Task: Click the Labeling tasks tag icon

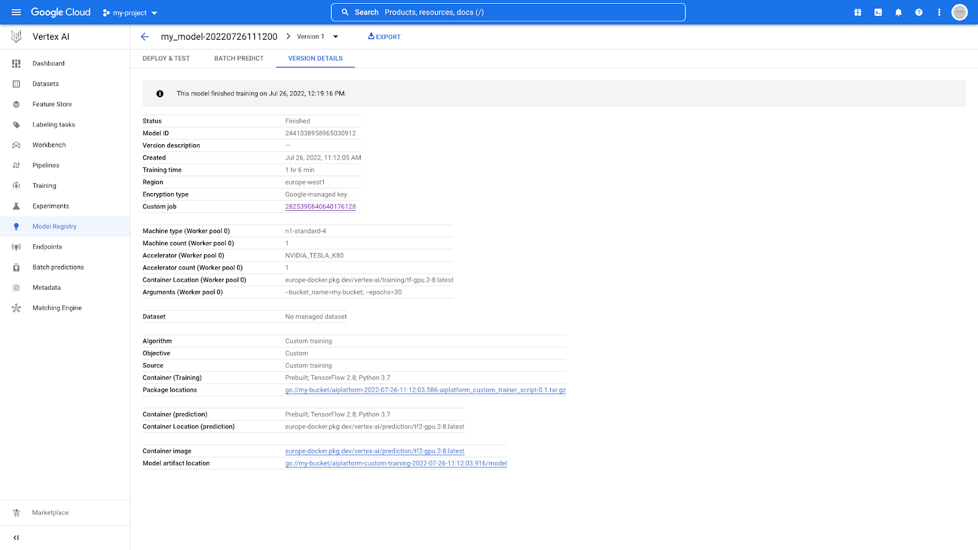Action: [x=17, y=125]
